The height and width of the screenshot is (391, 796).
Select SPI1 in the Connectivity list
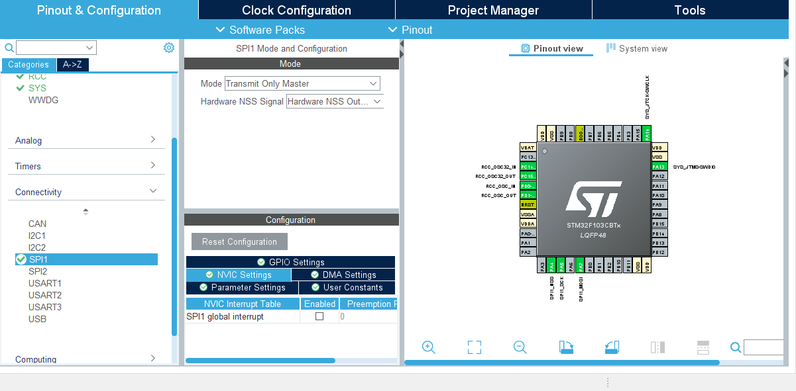point(38,259)
